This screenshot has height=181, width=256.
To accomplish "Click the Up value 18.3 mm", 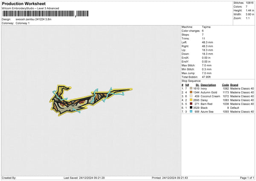I will [207, 50].
